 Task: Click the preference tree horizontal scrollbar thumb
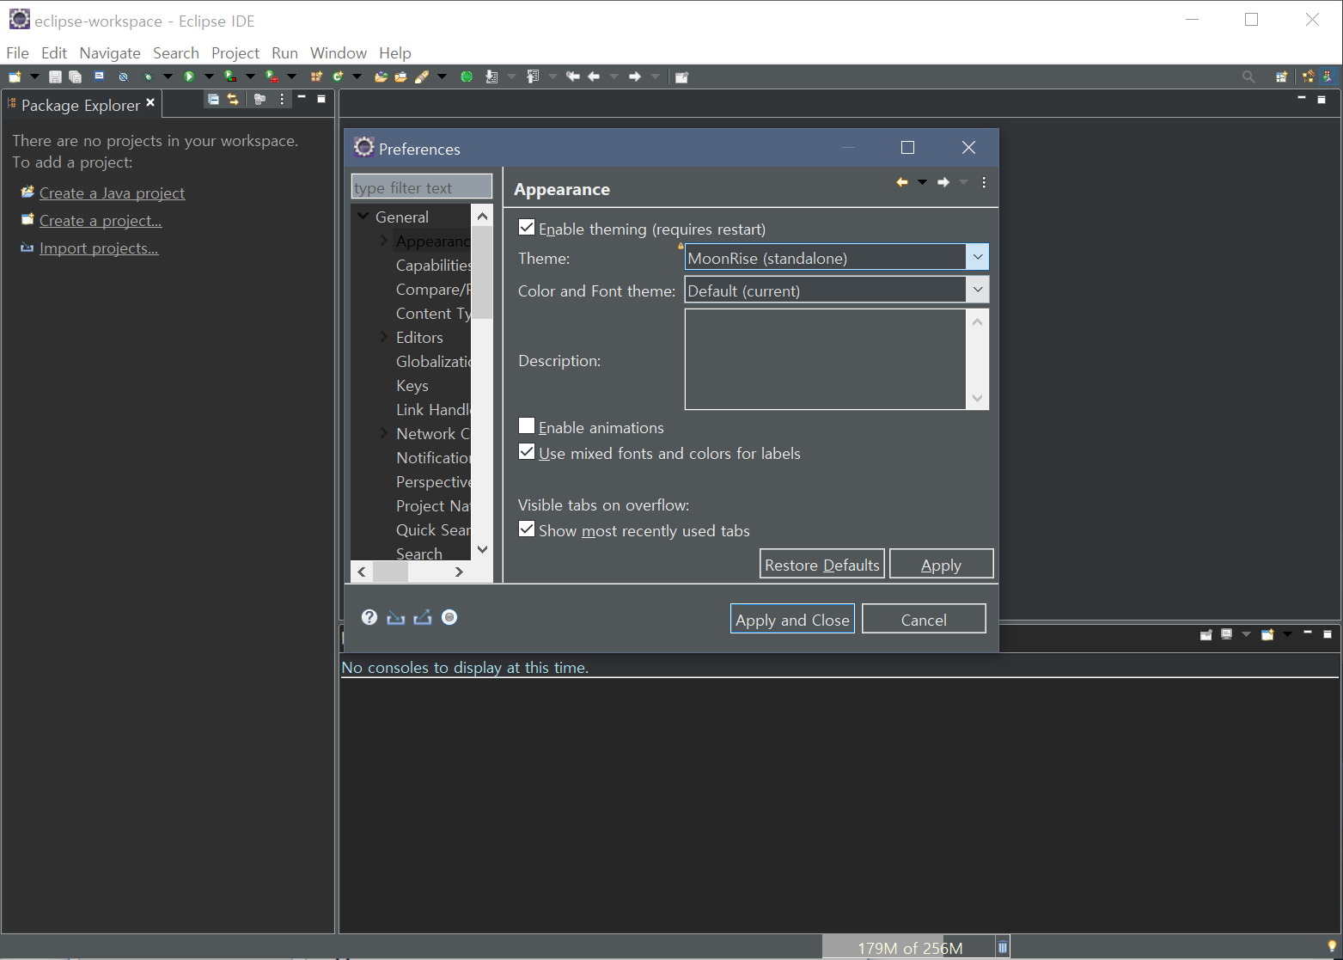coord(390,572)
